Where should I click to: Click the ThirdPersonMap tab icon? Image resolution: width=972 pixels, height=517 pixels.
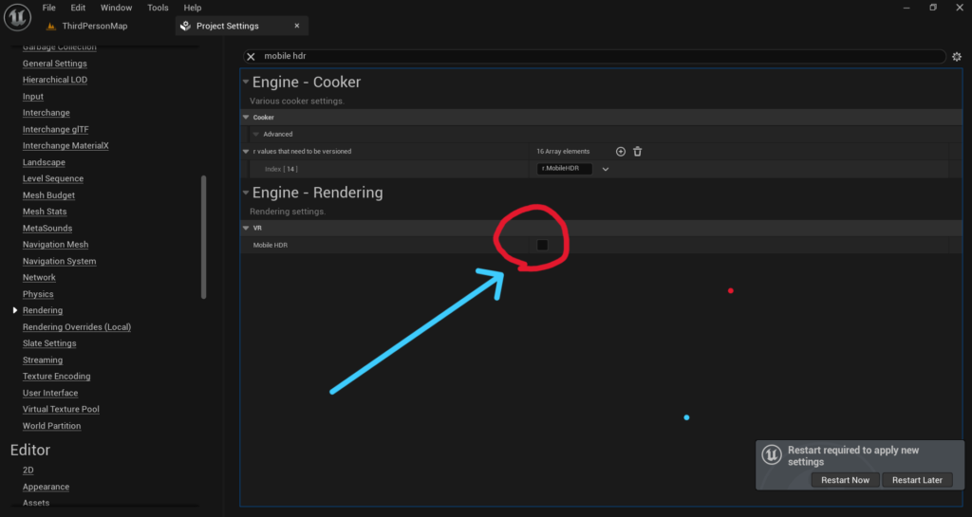pos(51,26)
